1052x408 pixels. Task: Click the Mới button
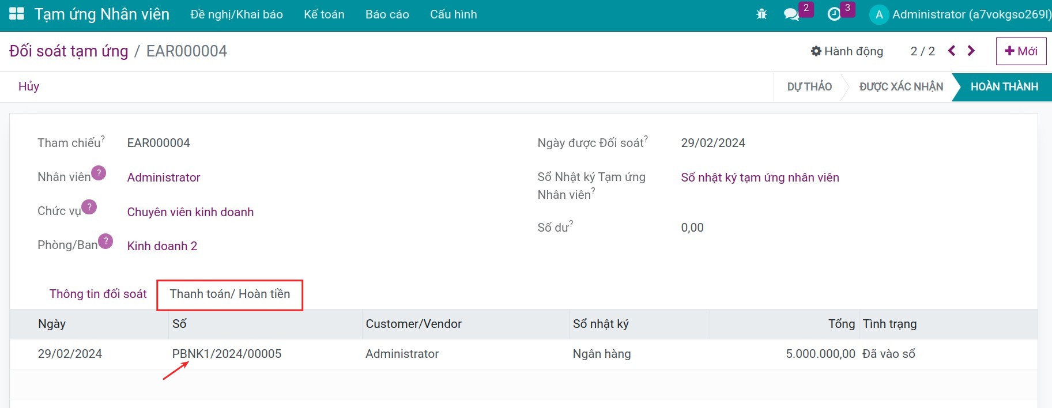coord(1021,51)
